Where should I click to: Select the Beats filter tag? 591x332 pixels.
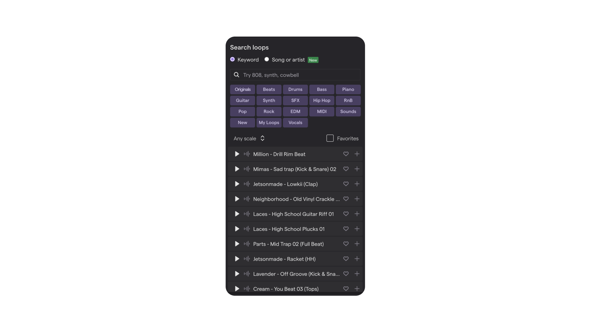(x=269, y=89)
